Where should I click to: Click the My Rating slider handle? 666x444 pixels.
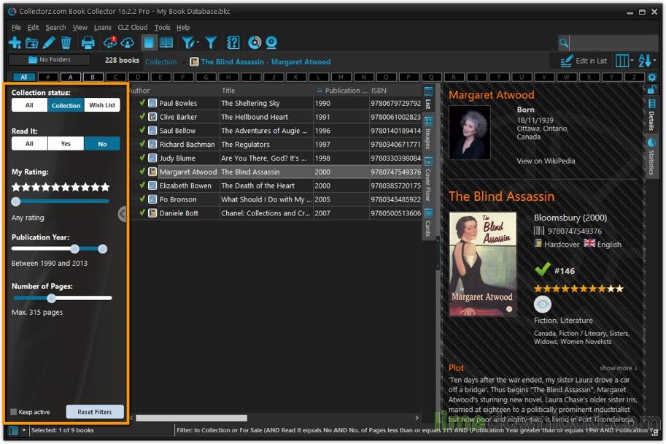pos(16,202)
